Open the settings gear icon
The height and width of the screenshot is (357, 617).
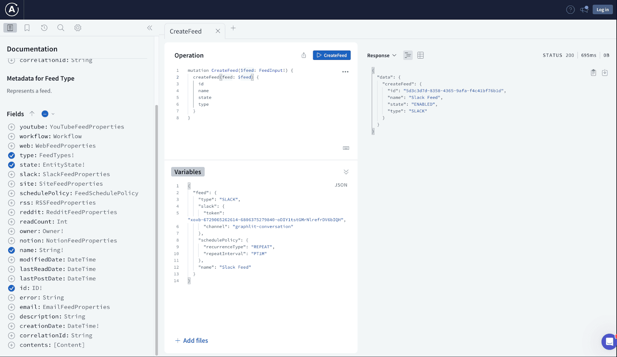pyautogui.click(x=78, y=28)
